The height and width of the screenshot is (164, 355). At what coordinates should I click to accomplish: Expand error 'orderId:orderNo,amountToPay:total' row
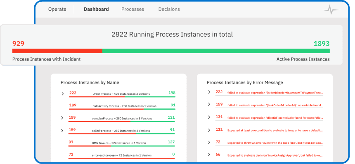tap(209, 92)
